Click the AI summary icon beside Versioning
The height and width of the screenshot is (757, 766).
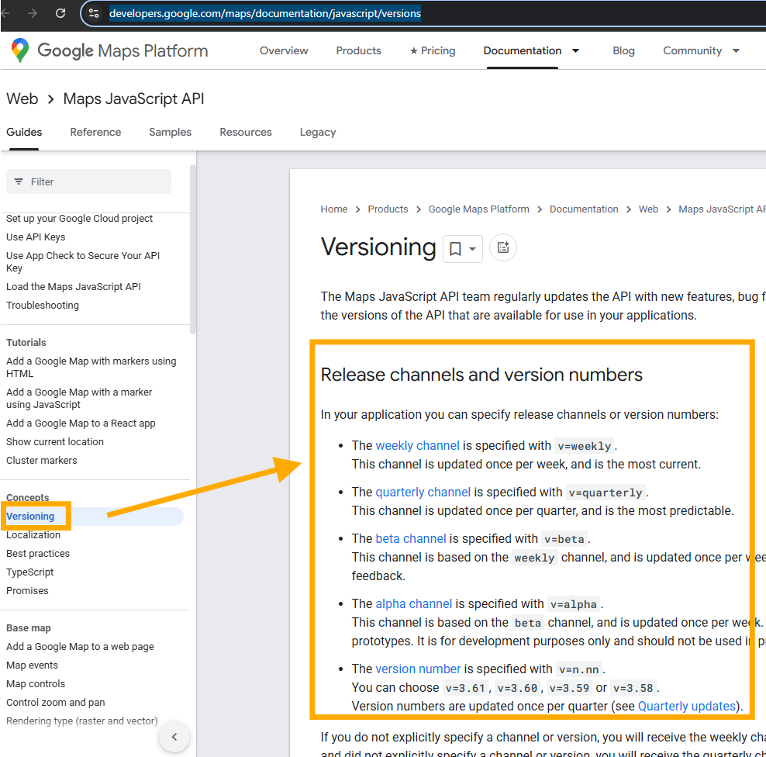coord(503,247)
